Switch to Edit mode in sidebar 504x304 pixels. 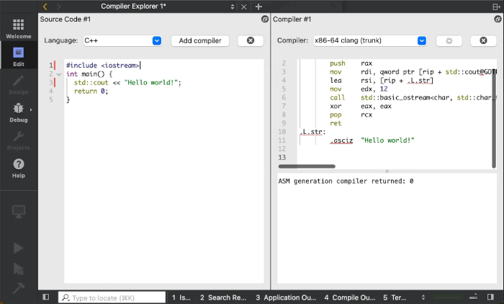pos(19,55)
